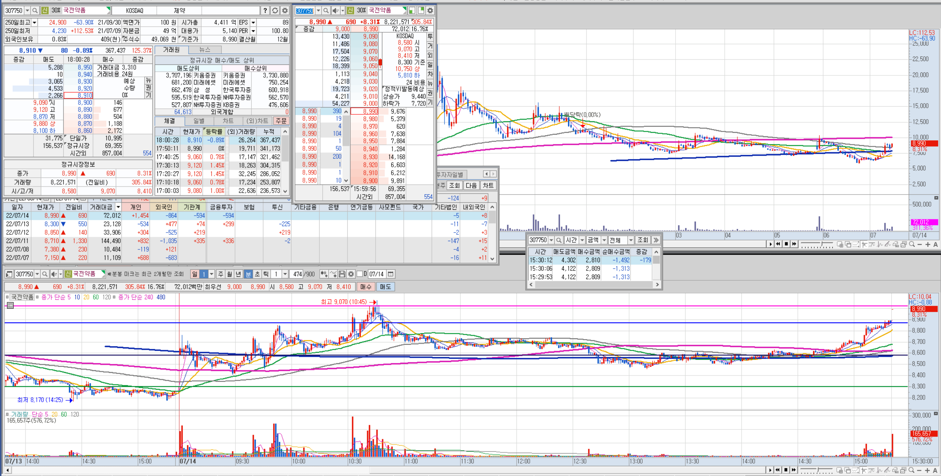Image resolution: width=941 pixels, height=476 pixels.
Task: Open settings gear in order book panel
Action: (430, 11)
